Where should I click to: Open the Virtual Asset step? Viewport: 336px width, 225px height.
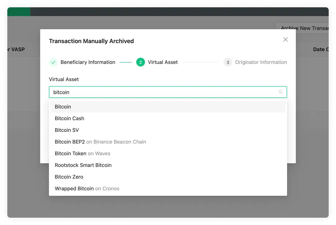[x=163, y=62]
